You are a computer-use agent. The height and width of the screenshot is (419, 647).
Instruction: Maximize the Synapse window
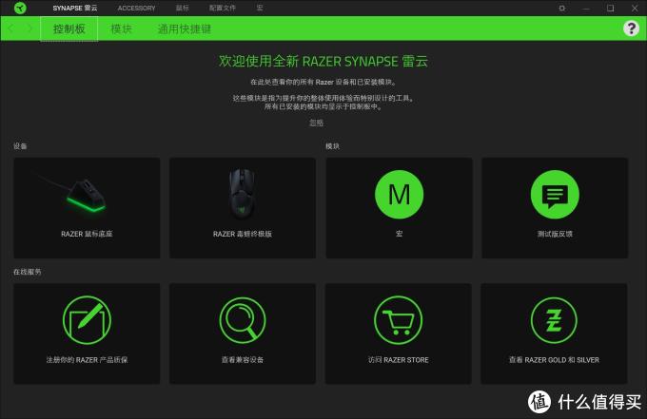pos(610,8)
